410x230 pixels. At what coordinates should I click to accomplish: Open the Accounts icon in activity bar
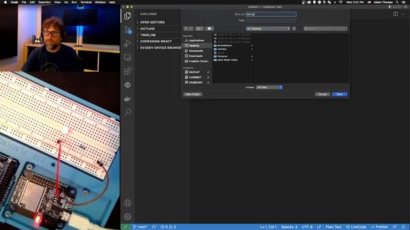[x=127, y=203]
